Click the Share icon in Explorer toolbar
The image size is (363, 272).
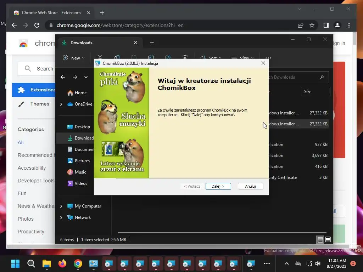[168, 57]
